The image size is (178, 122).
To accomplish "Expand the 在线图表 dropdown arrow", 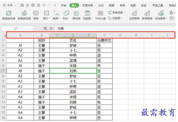I will [166, 18].
